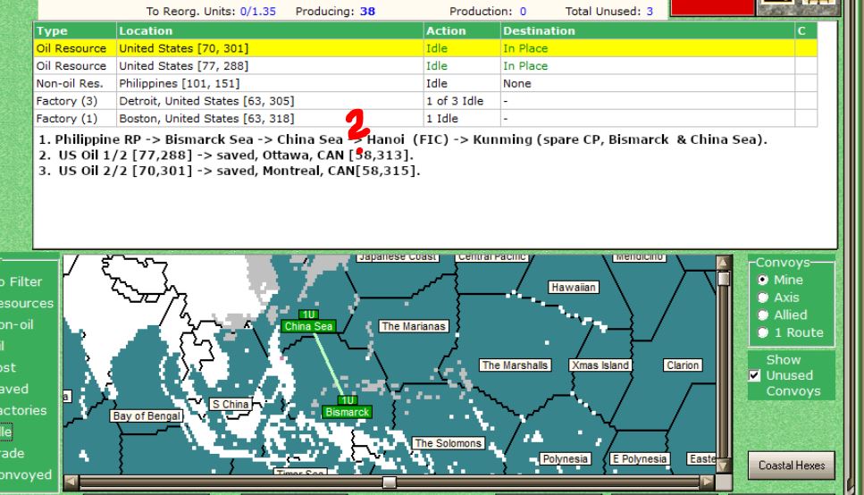Viewport: 864px width, 495px height.
Task: Click the E Polynesia area label
Action: click(640, 458)
